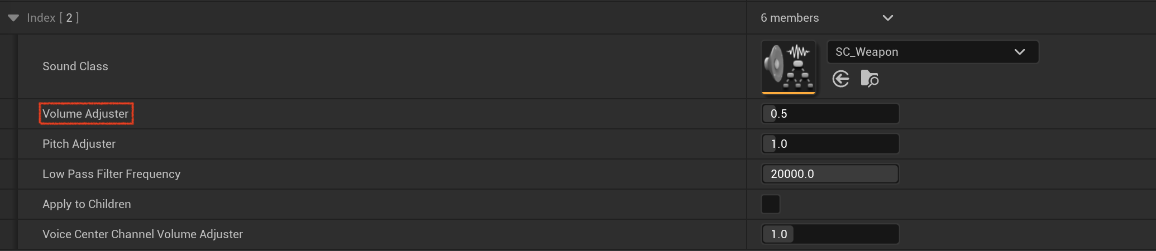Collapse the Index [2] disclosure triangle
The width and height of the screenshot is (1156, 251).
point(13,18)
